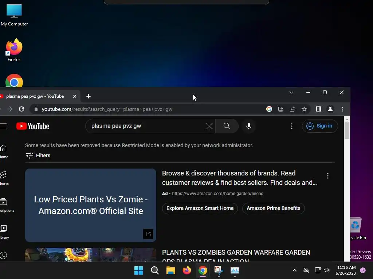Open Library in the YouTube sidebar
Viewport: 373px width, 279px height.
click(x=4, y=232)
